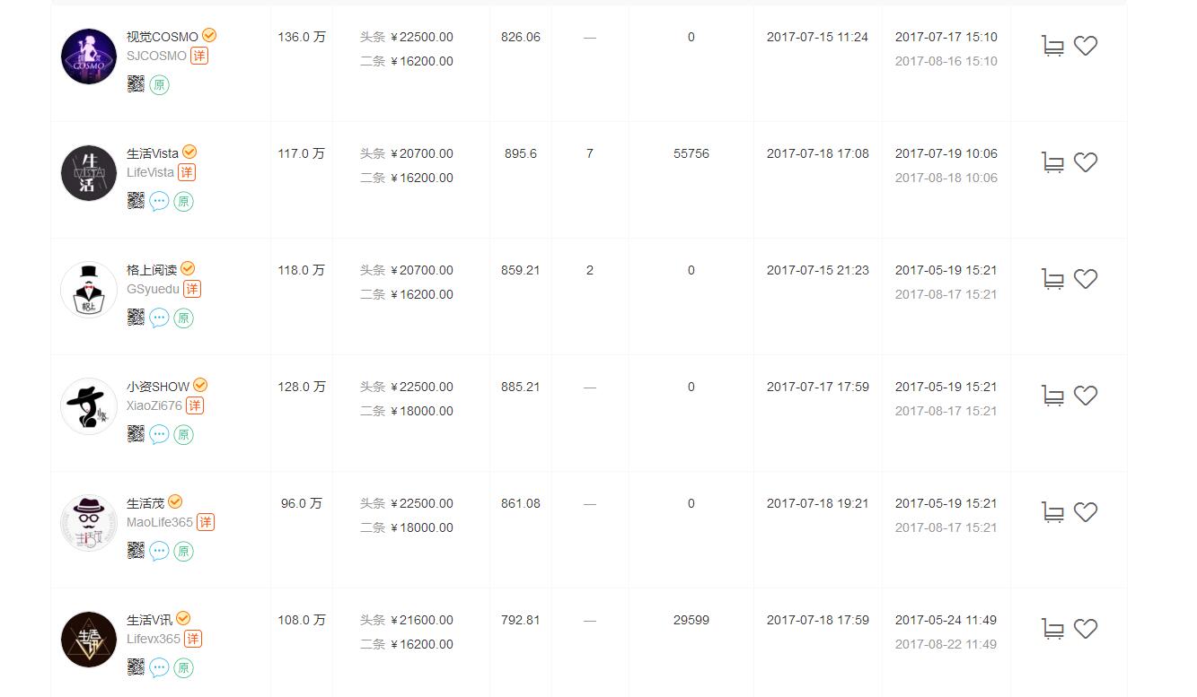Screen dimensions: 1197x697
Task: Click the 生活V讯 avatar thumbnail
Action: point(89,640)
